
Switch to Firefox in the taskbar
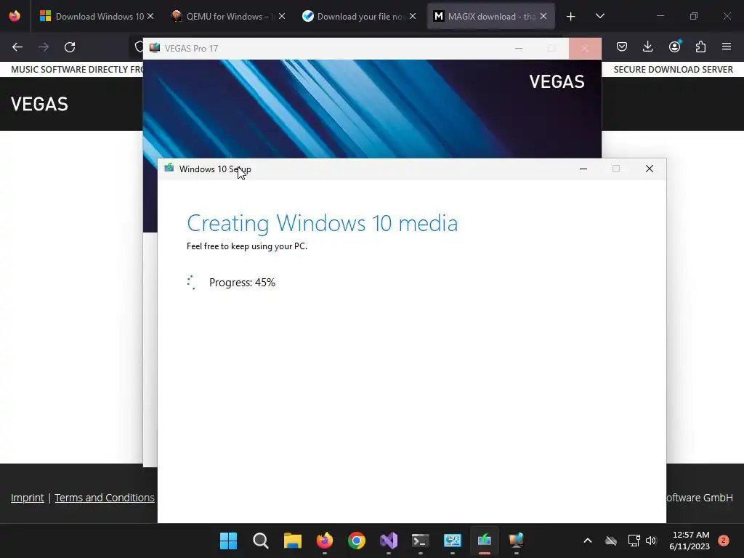pyautogui.click(x=325, y=541)
